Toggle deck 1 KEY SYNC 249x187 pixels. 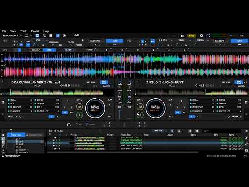pyautogui.click(x=91, y=82)
